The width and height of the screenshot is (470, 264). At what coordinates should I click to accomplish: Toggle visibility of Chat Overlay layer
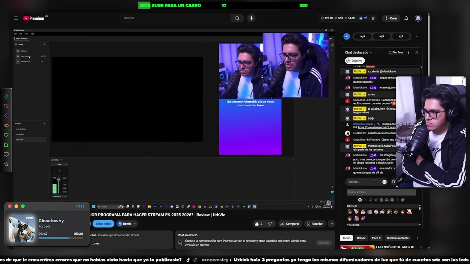point(45,56)
